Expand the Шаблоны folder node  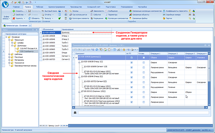pos(9,54)
